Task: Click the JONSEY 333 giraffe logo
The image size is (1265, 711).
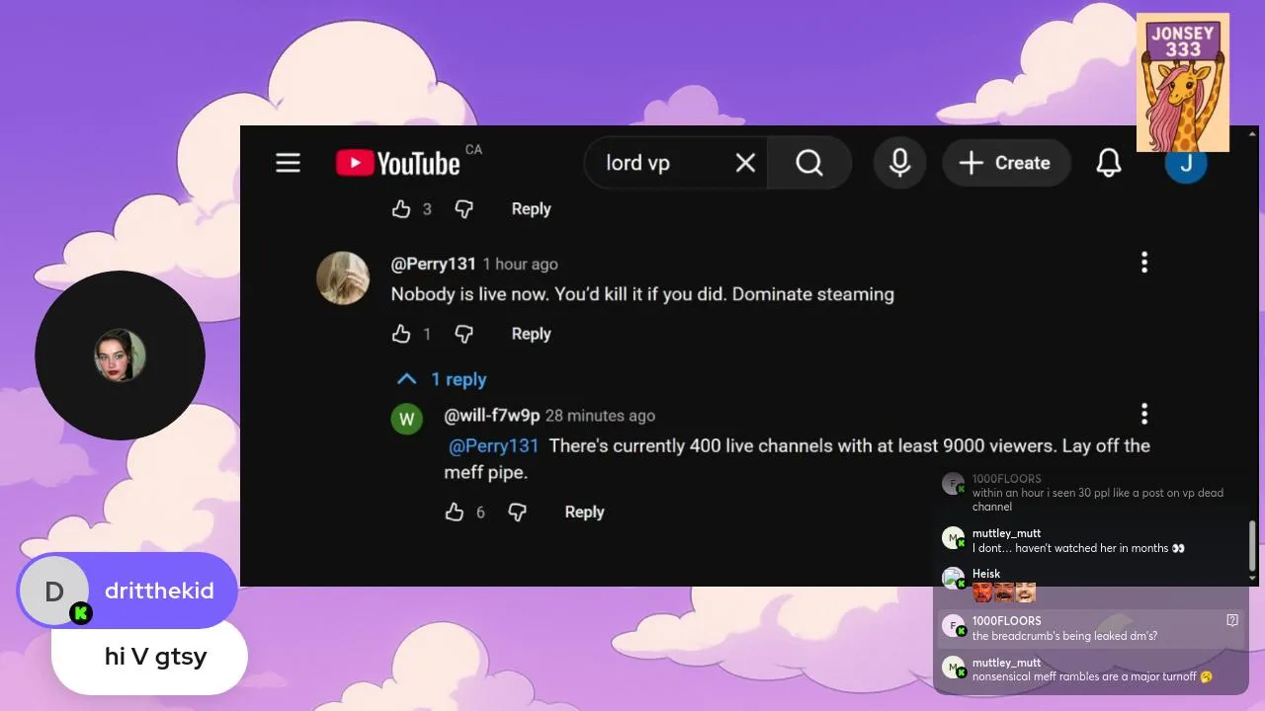Action: 1183,82
